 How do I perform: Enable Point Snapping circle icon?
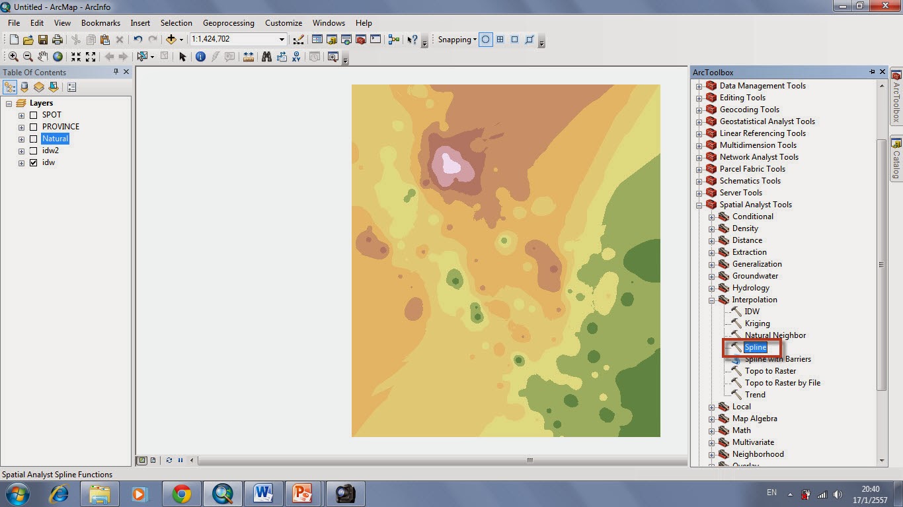pos(486,40)
